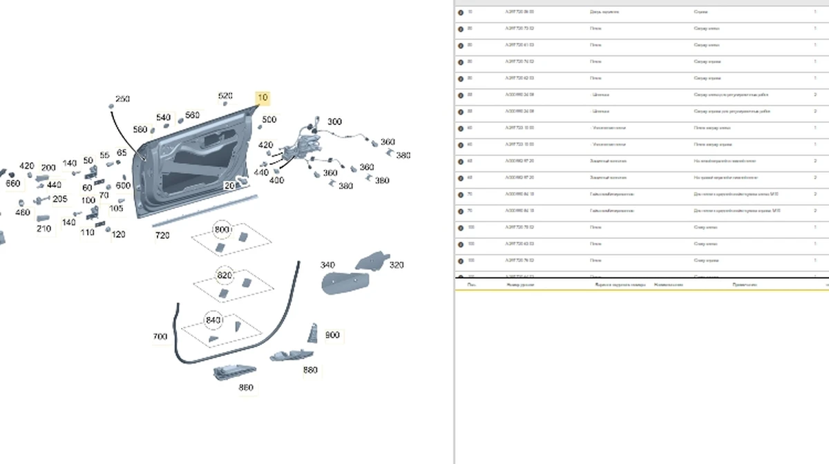Click callout number 320 near mirror bracket
829x464 pixels.
click(397, 264)
